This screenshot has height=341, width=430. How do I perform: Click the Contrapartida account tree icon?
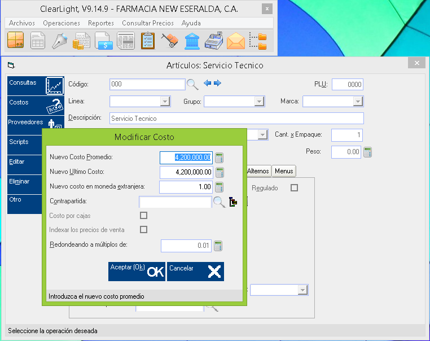(x=233, y=202)
